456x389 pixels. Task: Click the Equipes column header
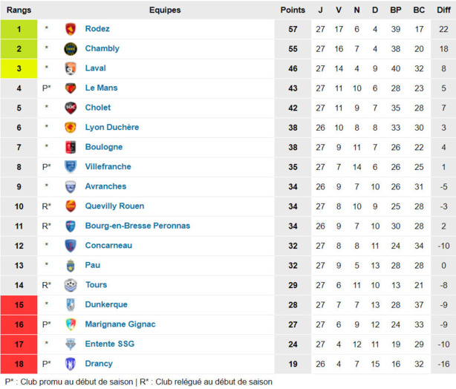[165, 10]
